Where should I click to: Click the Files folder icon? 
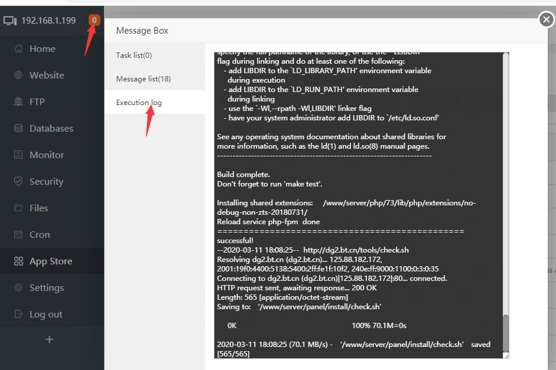pyautogui.click(x=18, y=208)
